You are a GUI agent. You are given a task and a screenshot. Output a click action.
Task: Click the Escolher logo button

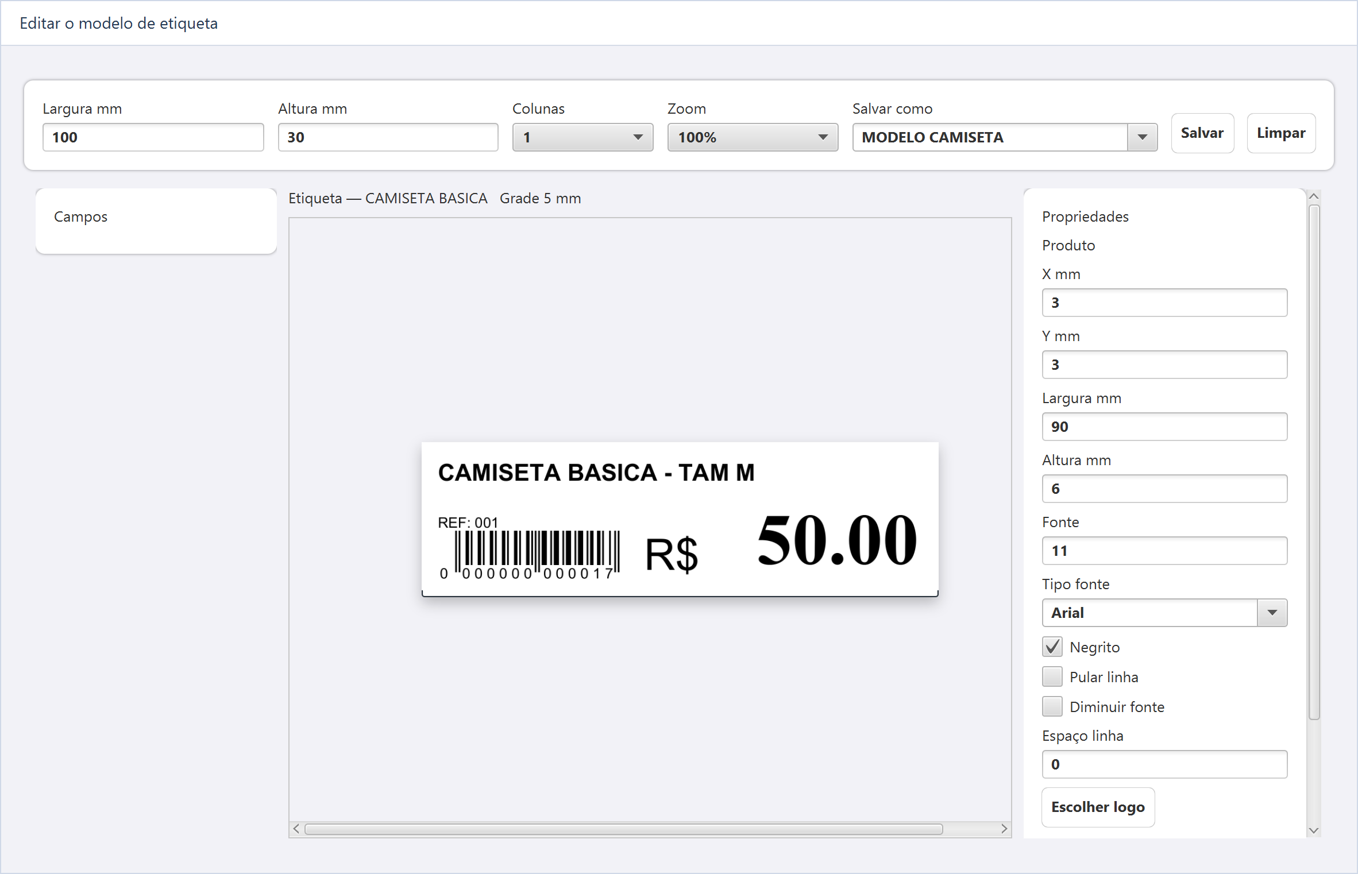1098,807
